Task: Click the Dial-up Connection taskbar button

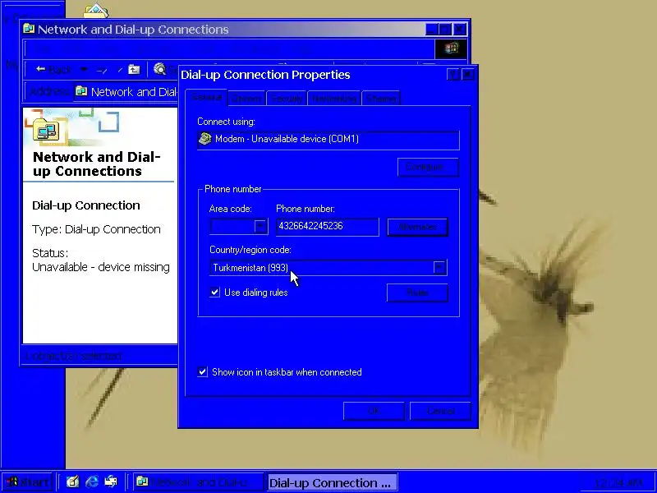Action: pos(331,482)
